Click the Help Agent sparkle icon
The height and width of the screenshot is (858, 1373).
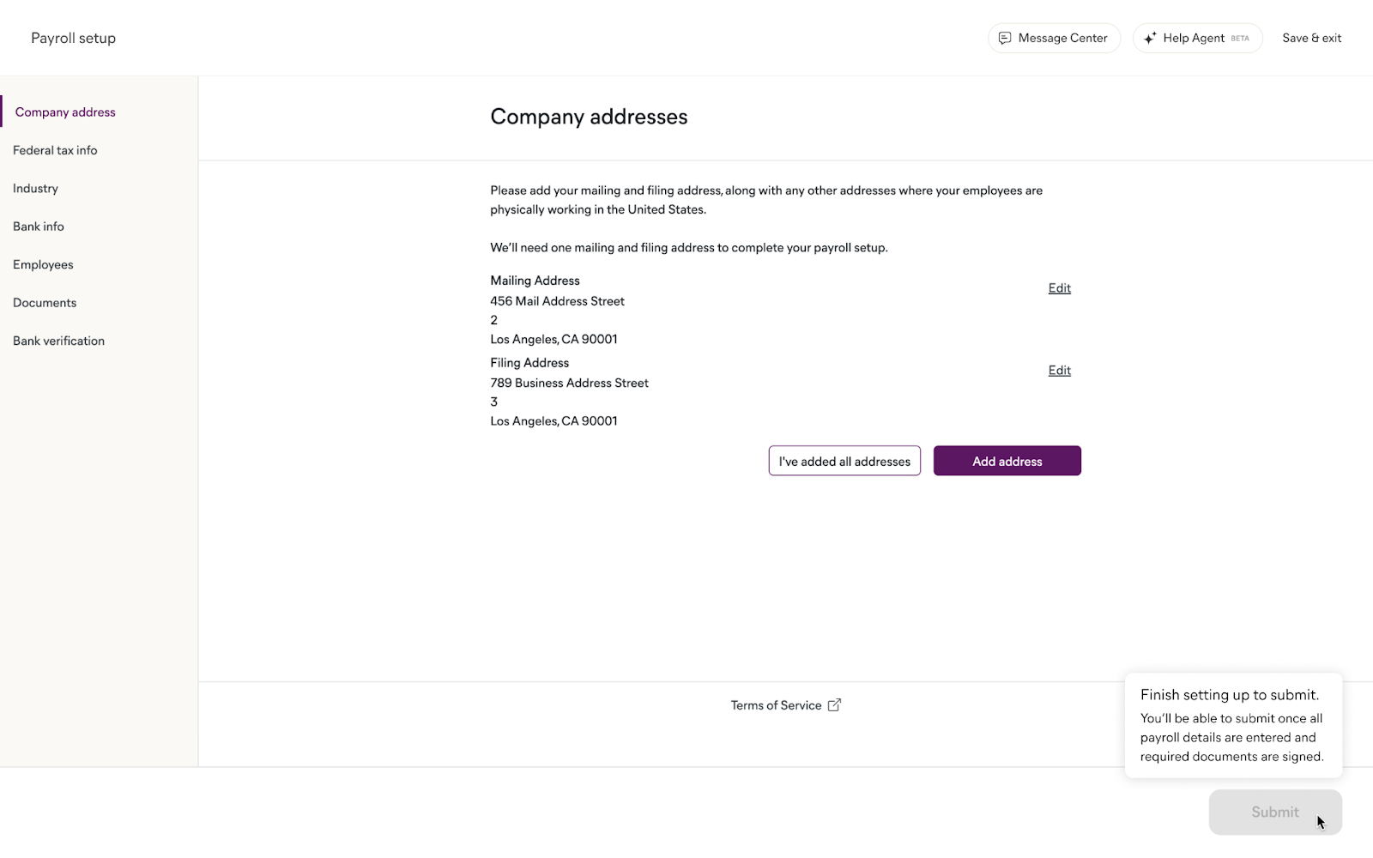(x=1150, y=39)
